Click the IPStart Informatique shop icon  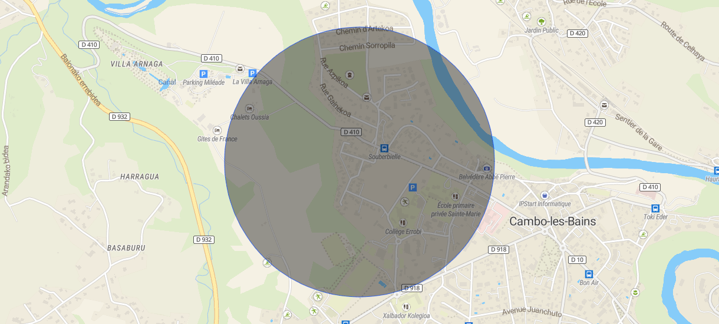point(545,195)
